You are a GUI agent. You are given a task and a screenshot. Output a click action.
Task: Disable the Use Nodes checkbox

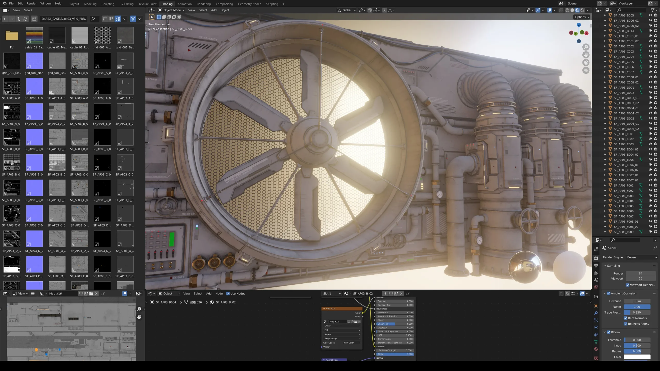[228, 293]
